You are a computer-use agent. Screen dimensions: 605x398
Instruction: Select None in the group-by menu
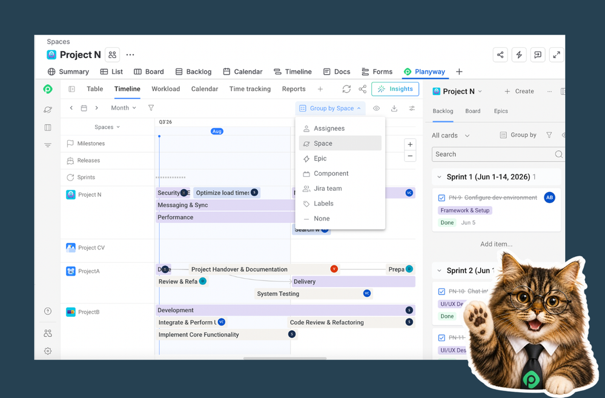coord(340,219)
